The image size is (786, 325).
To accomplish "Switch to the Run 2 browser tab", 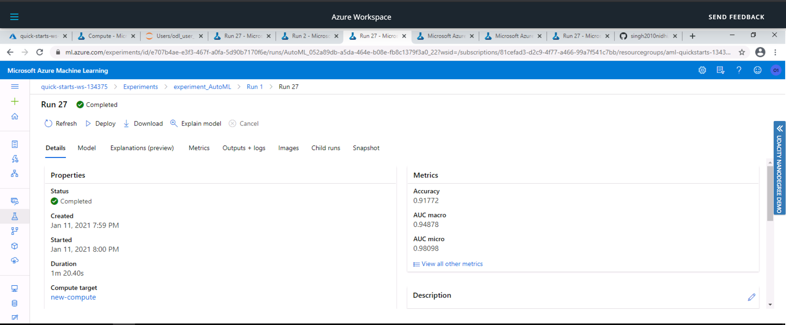I will click(310, 36).
